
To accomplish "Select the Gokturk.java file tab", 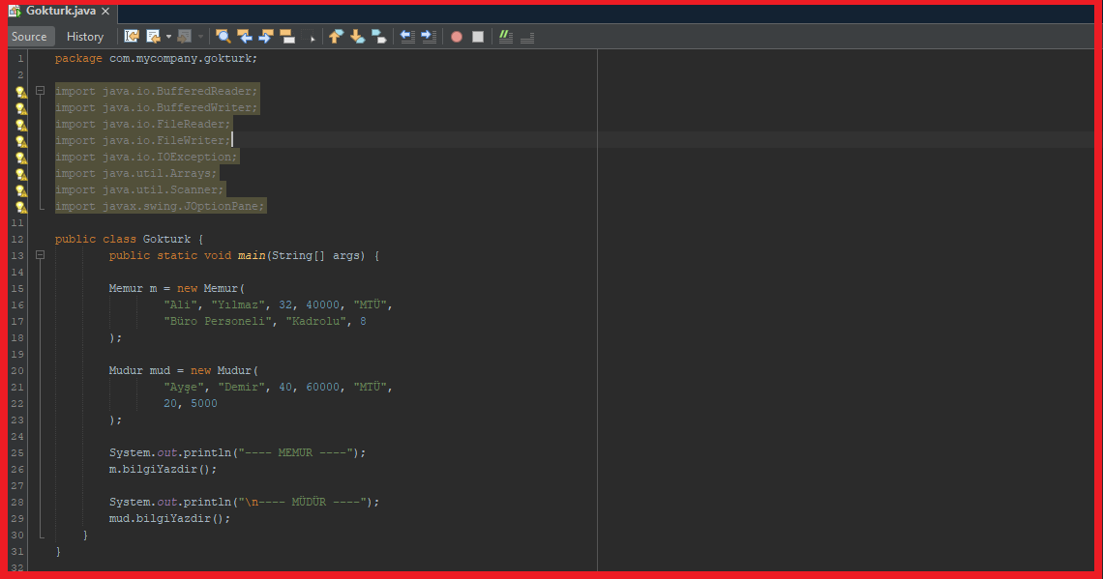I will coord(61,12).
